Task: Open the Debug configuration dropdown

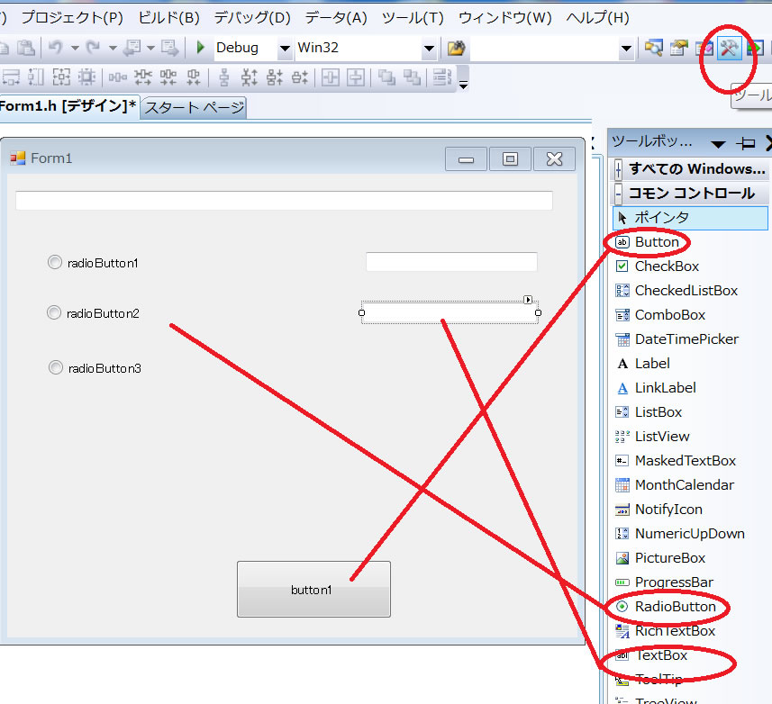Action: click(285, 49)
